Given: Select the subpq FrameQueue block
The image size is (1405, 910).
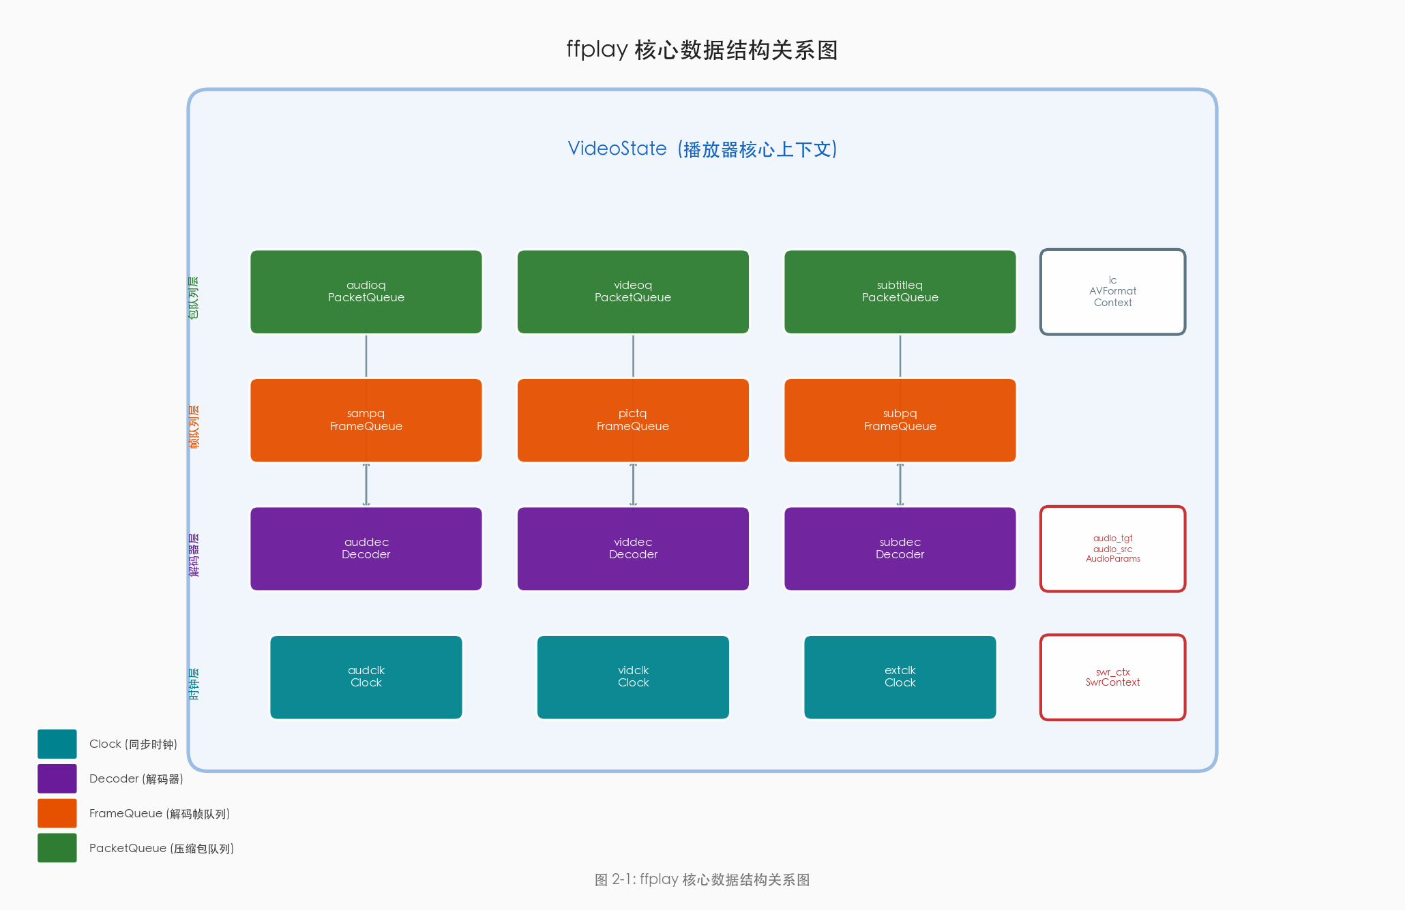Looking at the screenshot, I should tap(900, 420).
